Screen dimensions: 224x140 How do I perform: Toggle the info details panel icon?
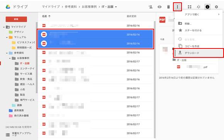[x=207, y=7]
